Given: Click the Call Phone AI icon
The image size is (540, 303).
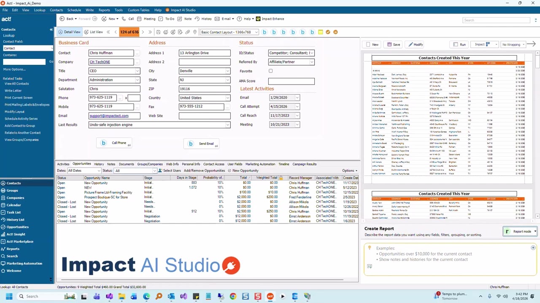Looking at the screenshot, I should [x=103, y=143].
